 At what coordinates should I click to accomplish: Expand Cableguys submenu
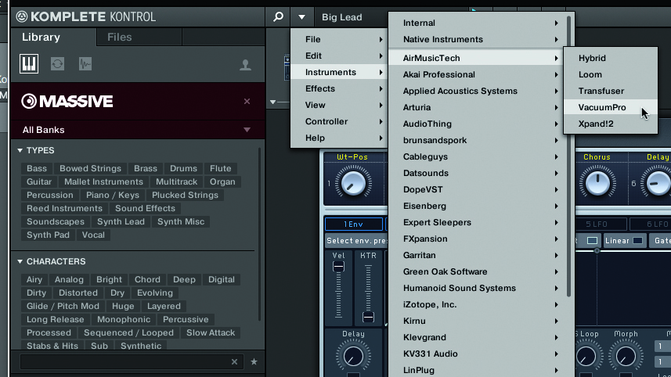click(x=478, y=156)
